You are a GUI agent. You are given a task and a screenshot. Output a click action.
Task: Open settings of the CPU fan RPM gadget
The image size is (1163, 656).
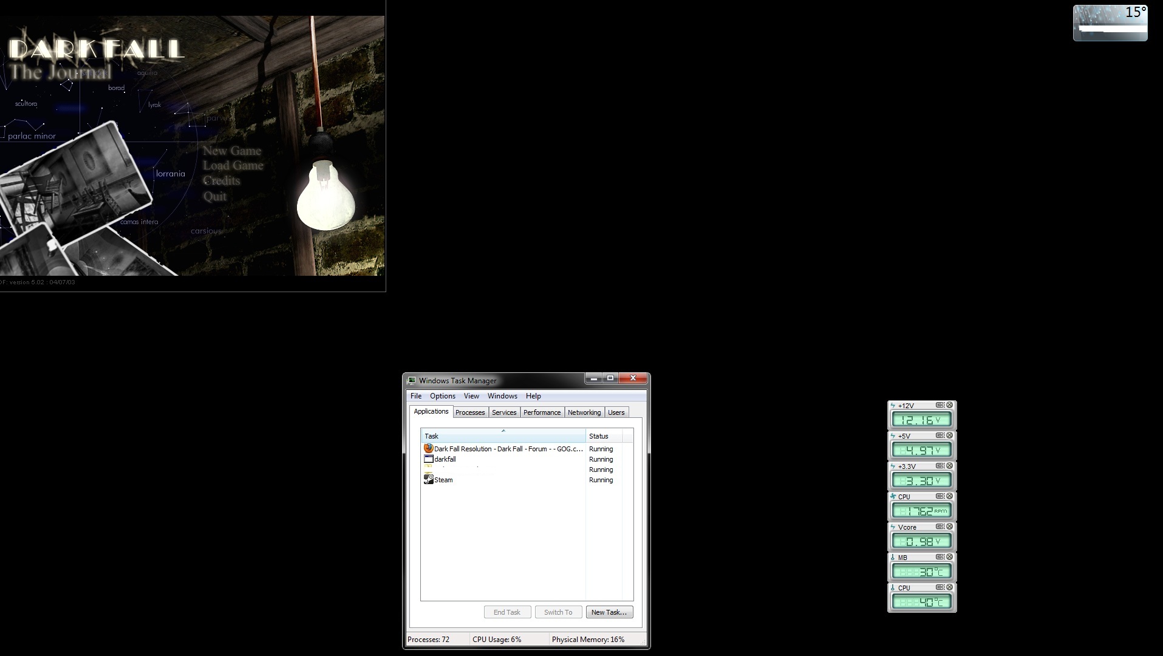pos(940,496)
